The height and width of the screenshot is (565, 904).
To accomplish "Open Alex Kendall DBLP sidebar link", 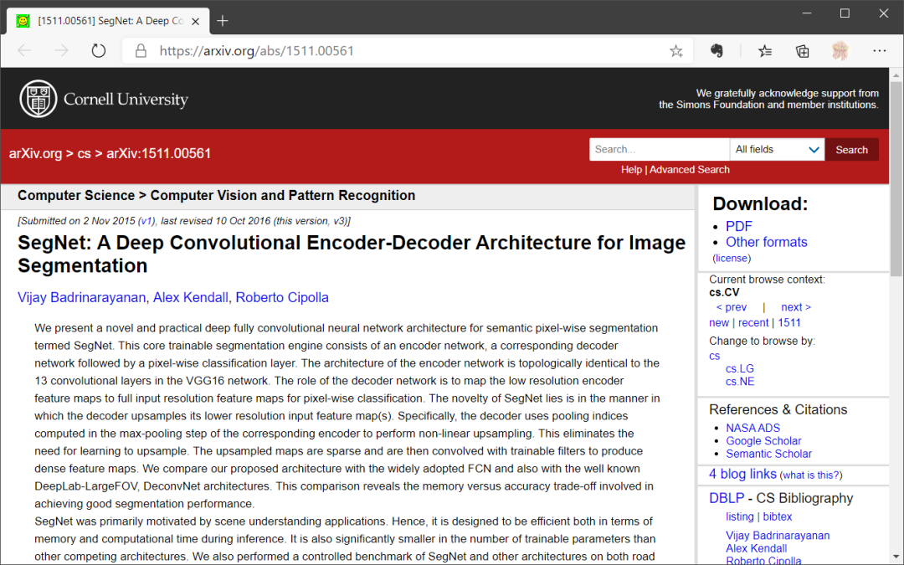I will coord(756,548).
